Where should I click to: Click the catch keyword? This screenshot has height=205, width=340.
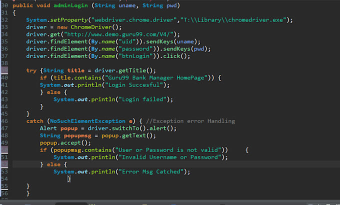(34, 121)
